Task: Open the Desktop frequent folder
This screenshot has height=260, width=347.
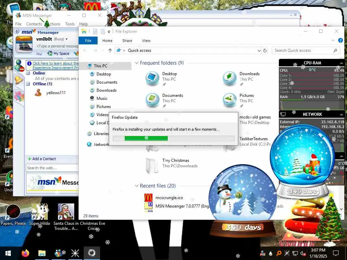Action: pos(162,79)
